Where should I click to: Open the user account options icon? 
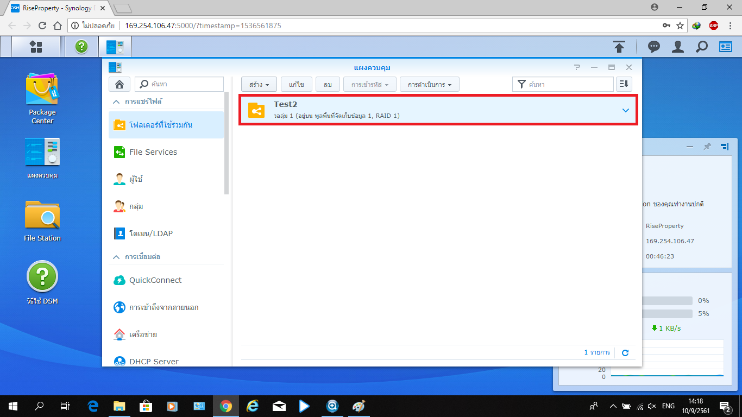coord(677,47)
